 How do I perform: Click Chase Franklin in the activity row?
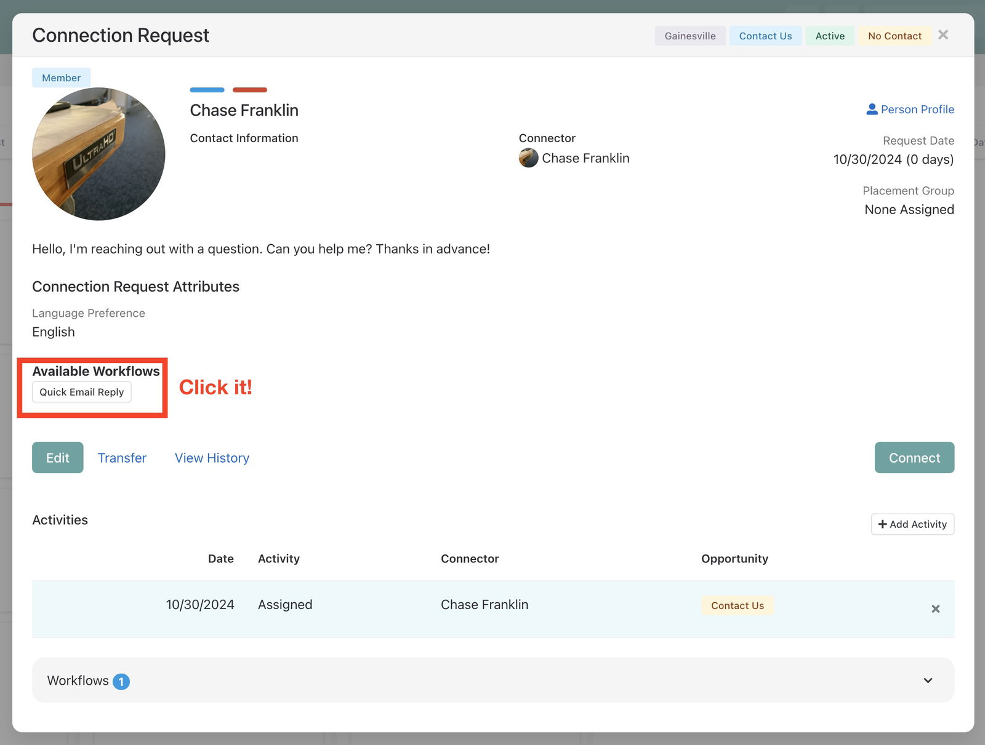click(484, 605)
